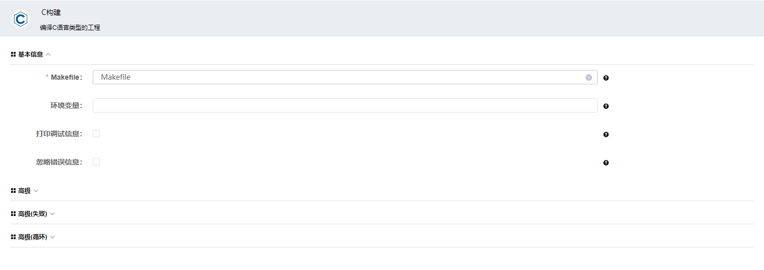This screenshot has width=764, height=270.
Task: Open help icon next to 忽略错误信息
Action: [x=606, y=163]
